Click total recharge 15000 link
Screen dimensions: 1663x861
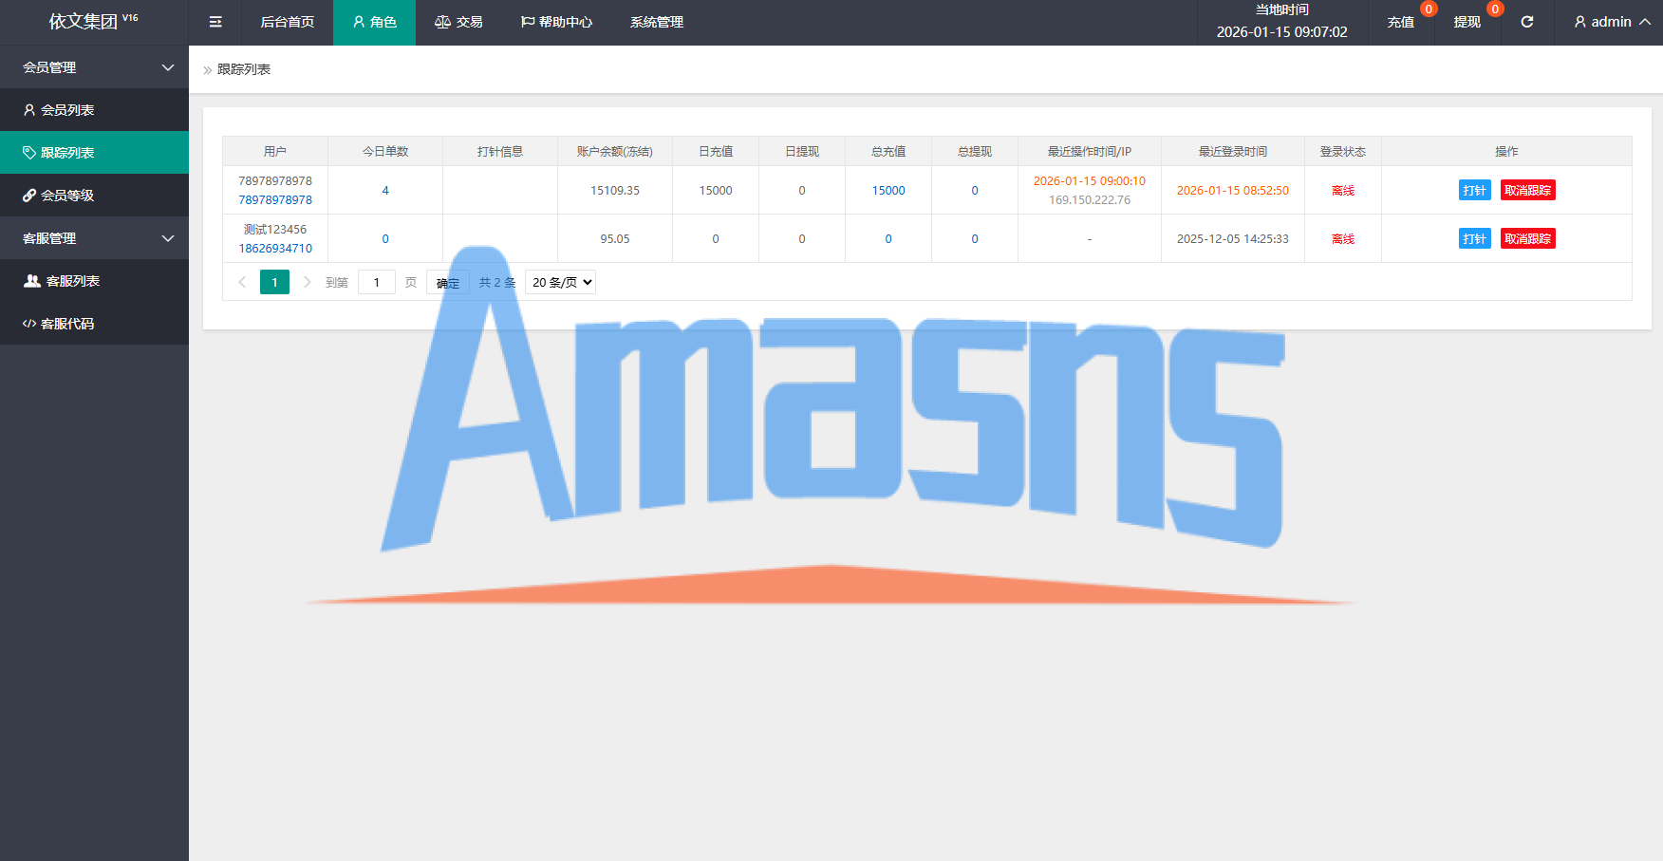click(x=888, y=191)
